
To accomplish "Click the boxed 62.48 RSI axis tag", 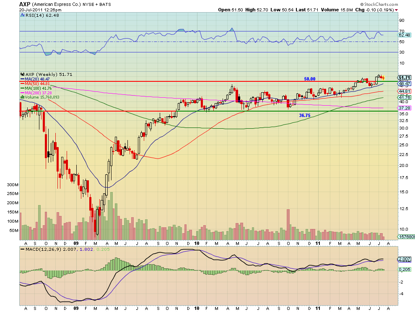I will point(405,35).
